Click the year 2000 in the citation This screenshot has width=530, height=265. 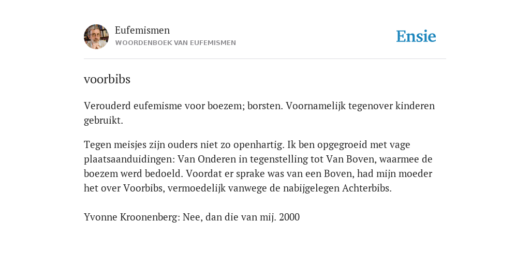(289, 217)
